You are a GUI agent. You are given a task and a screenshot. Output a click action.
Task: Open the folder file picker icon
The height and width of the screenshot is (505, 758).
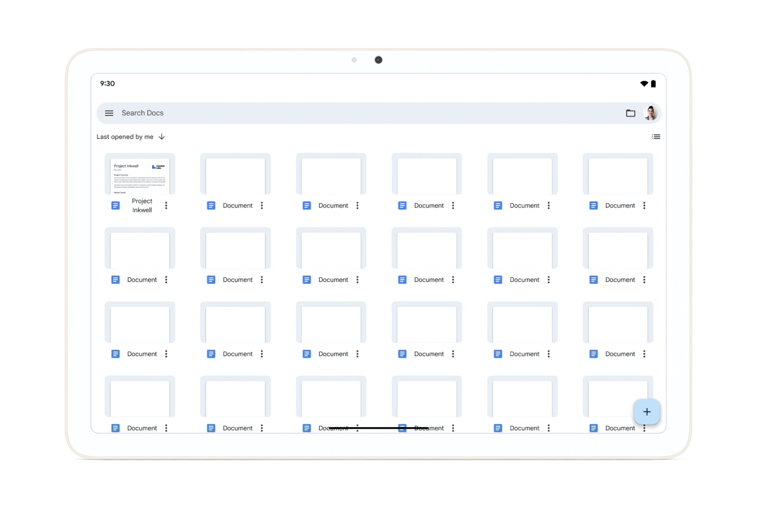pyautogui.click(x=630, y=113)
